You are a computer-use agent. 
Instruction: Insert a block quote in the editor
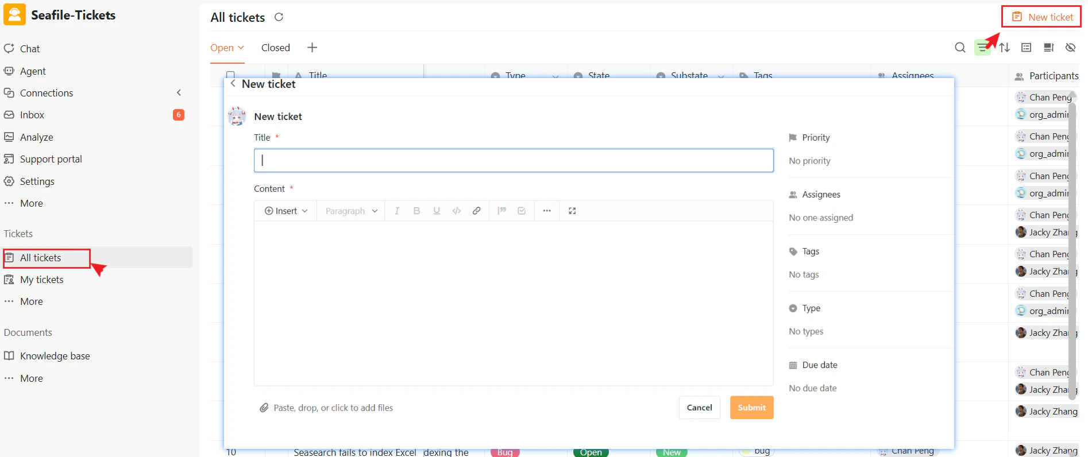501,211
